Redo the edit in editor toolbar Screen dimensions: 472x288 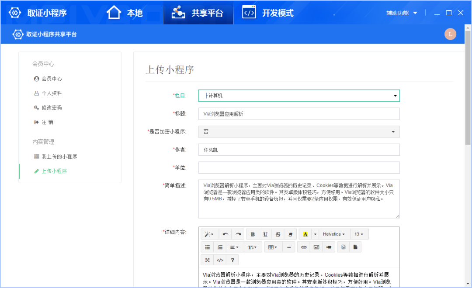point(238,234)
